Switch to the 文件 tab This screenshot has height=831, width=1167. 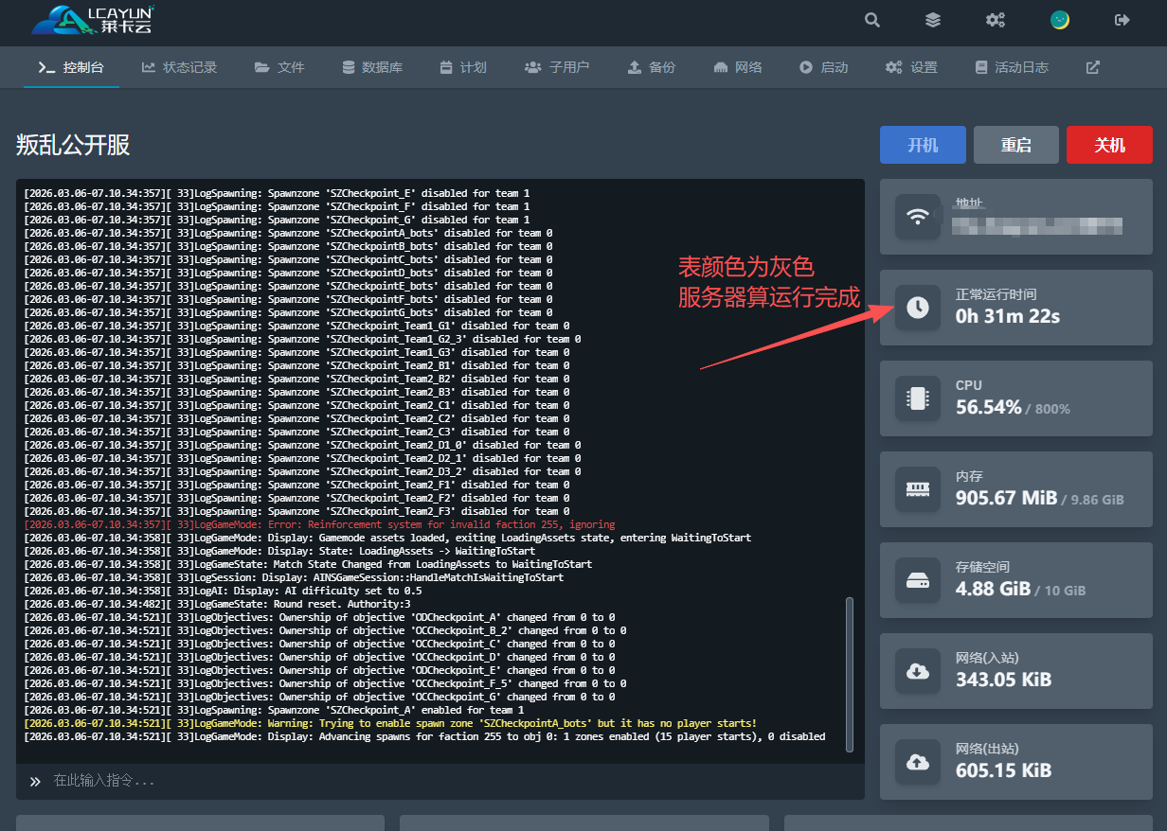point(279,67)
